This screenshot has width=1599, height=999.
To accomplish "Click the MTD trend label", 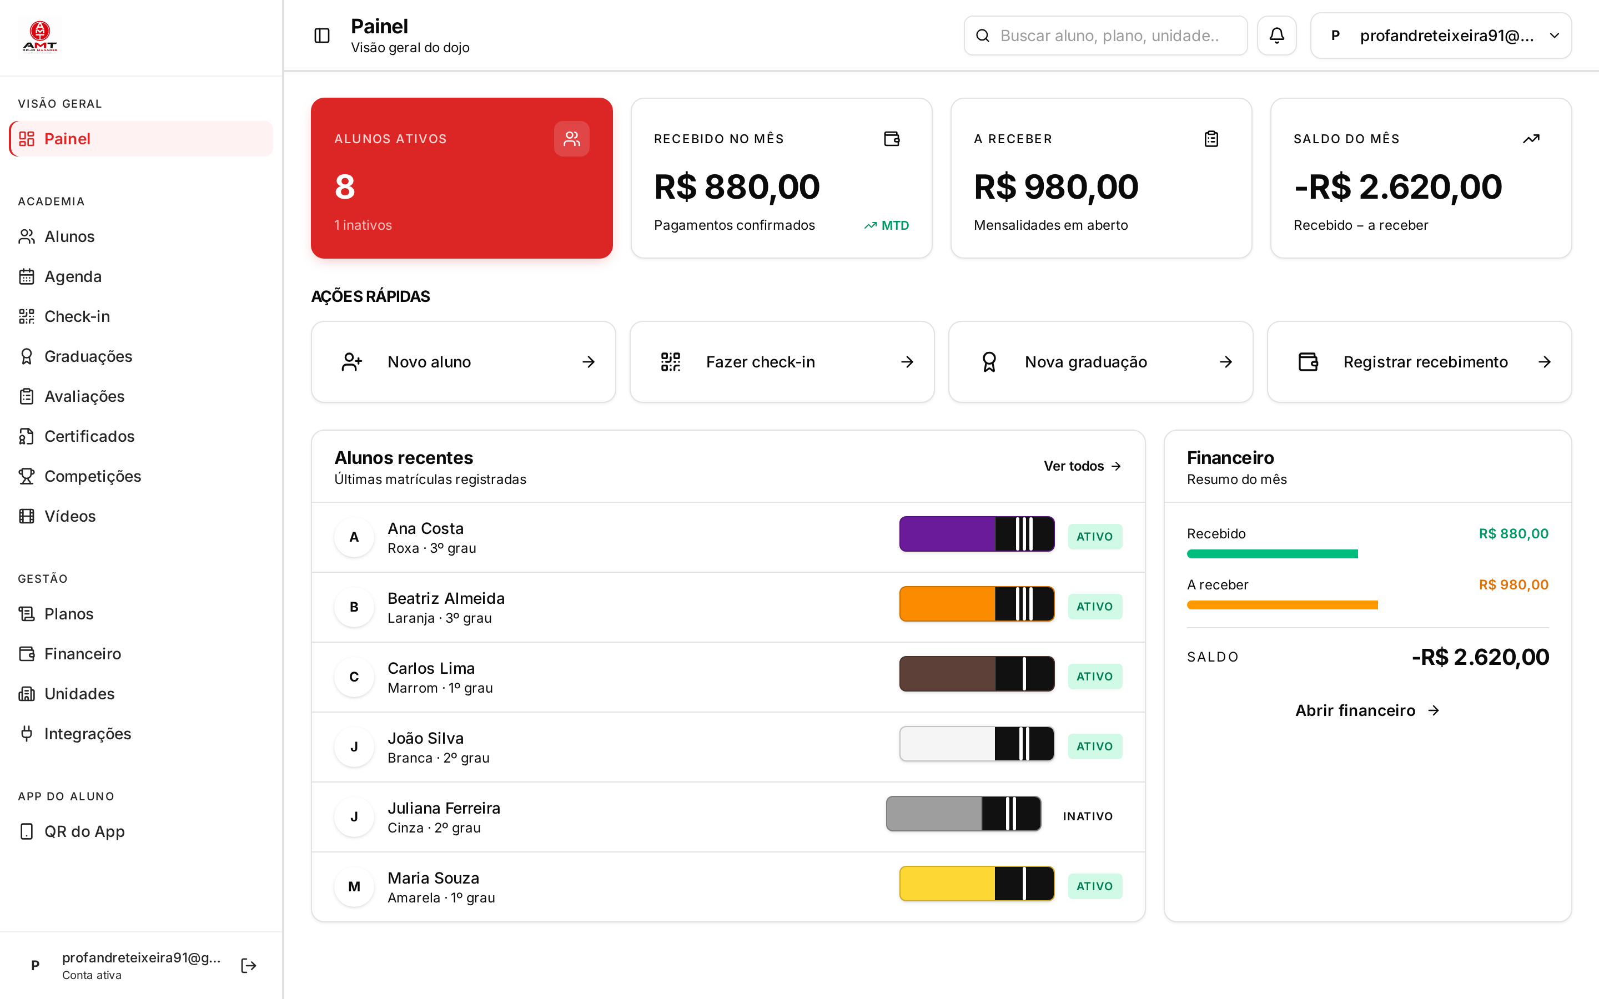I will (886, 225).
